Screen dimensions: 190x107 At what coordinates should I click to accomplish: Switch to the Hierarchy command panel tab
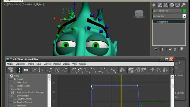point(166,5)
